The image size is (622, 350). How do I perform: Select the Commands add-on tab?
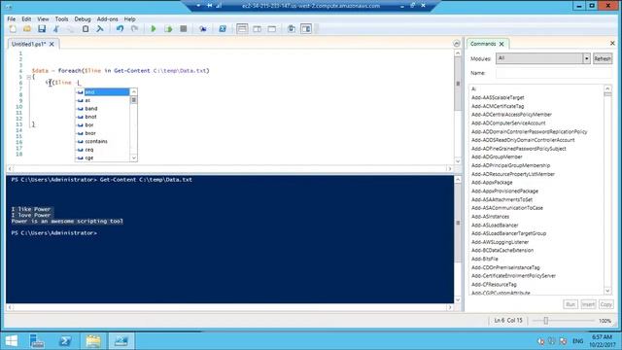click(483, 44)
